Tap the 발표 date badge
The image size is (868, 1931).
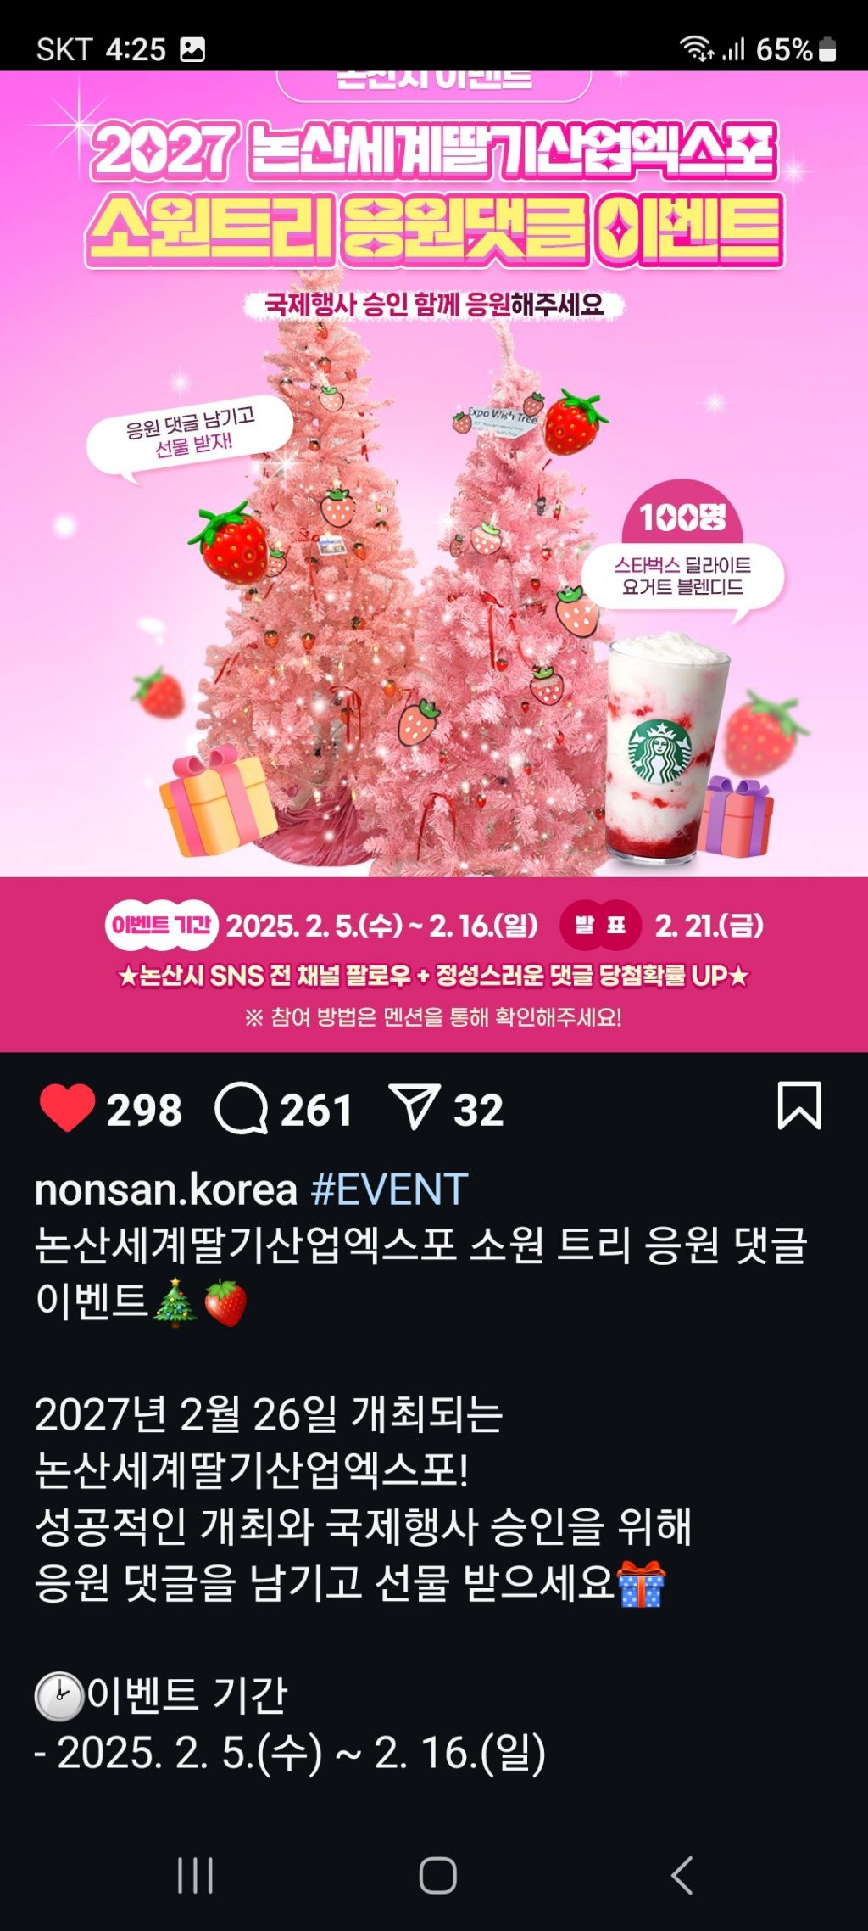tap(600, 925)
